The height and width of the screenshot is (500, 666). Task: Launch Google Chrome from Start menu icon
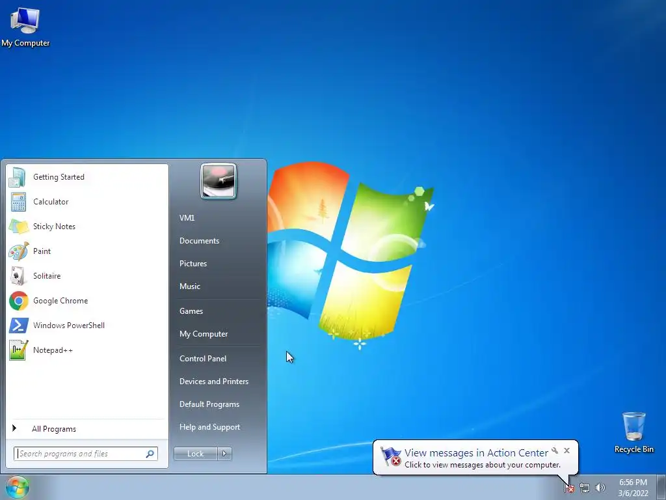point(19,301)
